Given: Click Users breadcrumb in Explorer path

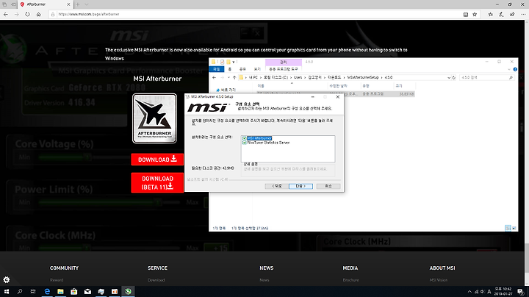Looking at the screenshot, I should (x=298, y=78).
